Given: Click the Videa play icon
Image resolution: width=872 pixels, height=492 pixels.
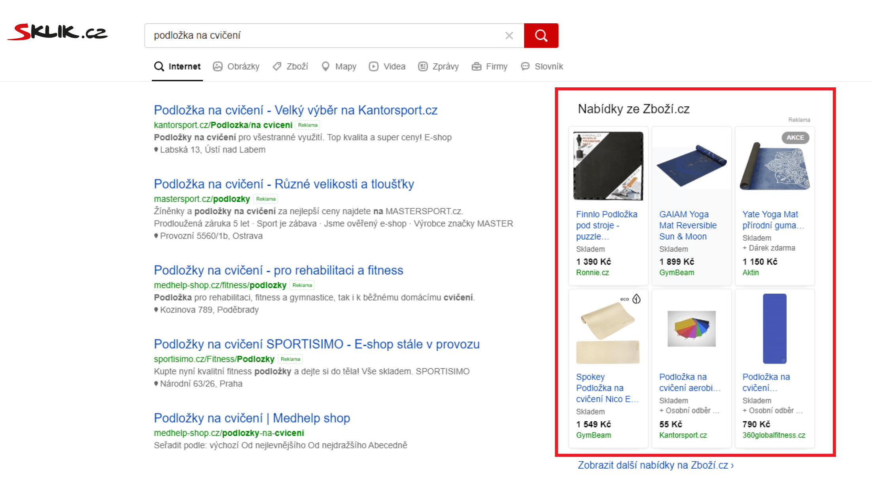Looking at the screenshot, I should point(374,66).
